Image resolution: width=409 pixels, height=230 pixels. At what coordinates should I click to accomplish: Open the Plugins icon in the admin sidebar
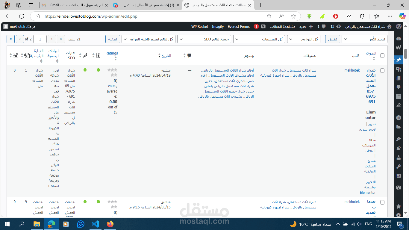coord(399,148)
